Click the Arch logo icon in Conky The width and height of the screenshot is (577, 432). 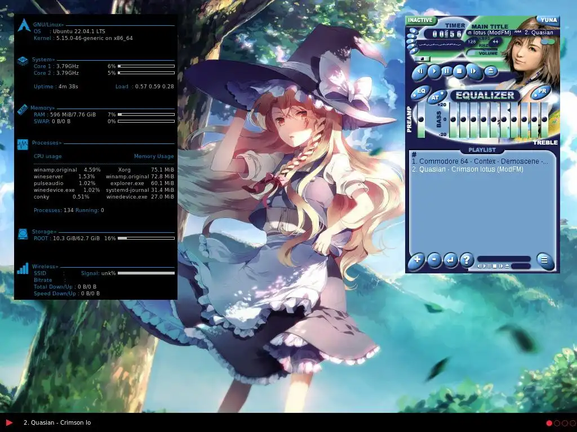pos(24,25)
